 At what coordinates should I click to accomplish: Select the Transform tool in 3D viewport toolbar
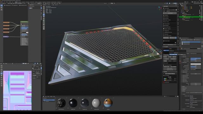coord(44,16)
